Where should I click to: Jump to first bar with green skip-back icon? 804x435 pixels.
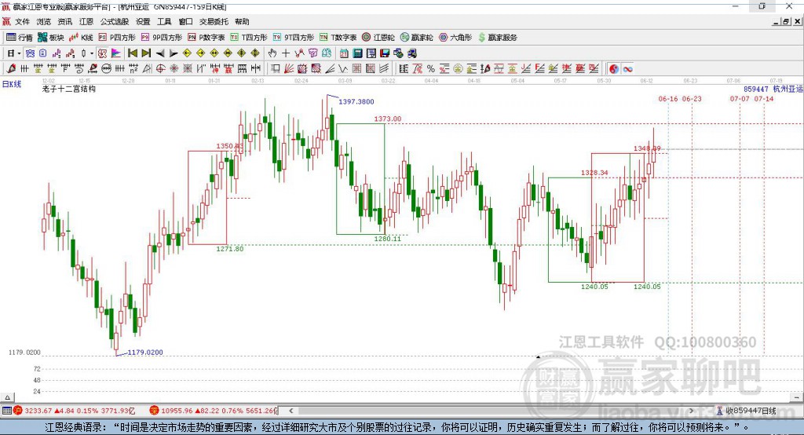click(x=132, y=53)
